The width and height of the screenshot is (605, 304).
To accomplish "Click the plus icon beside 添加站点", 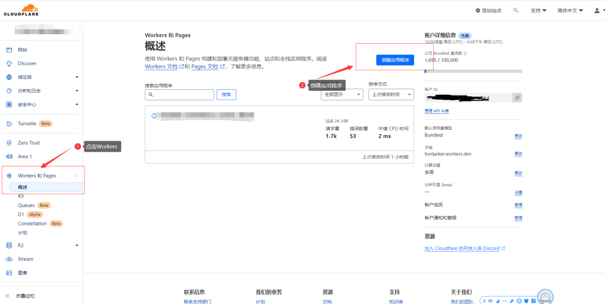I will coord(478,11).
